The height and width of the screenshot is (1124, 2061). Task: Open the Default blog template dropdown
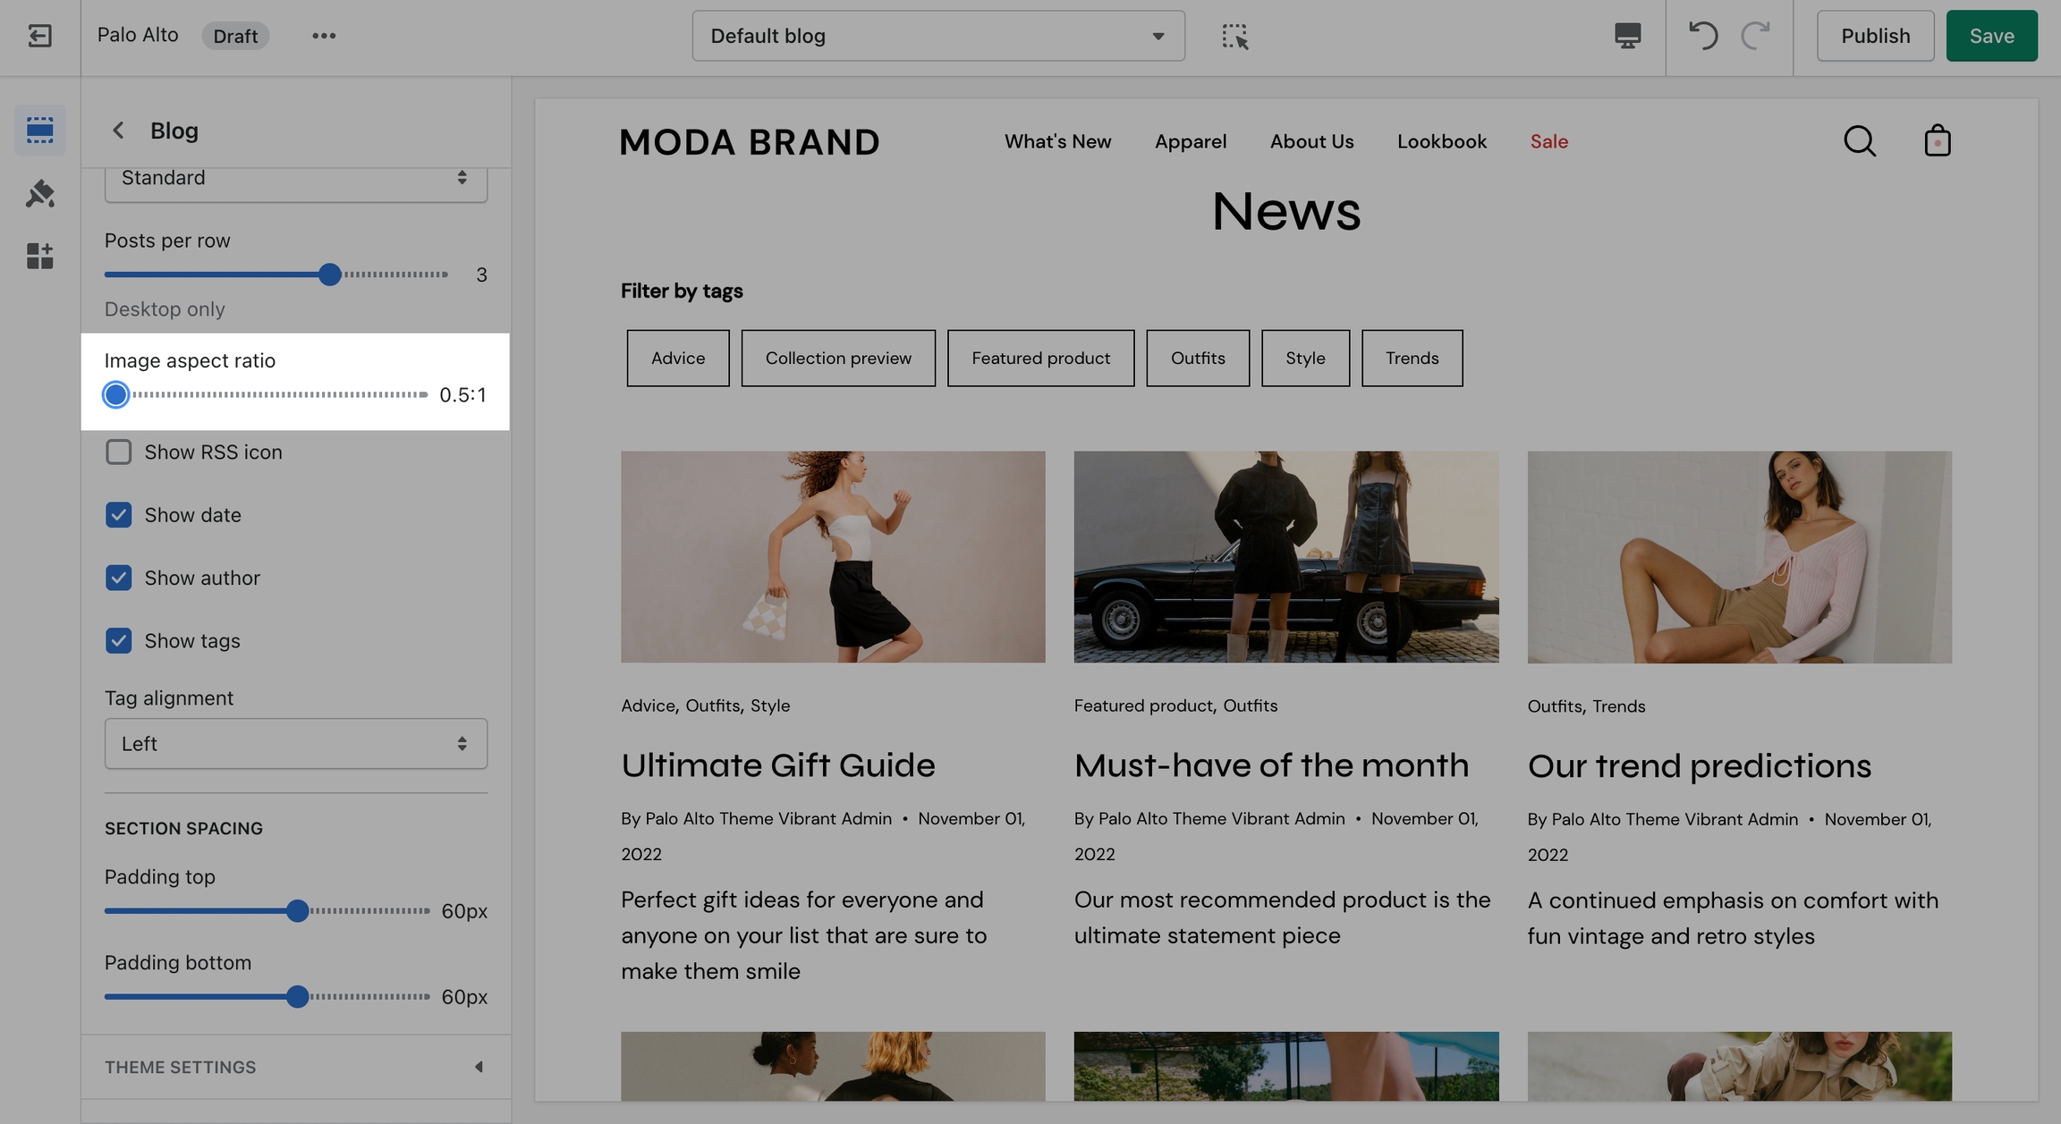click(937, 36)
